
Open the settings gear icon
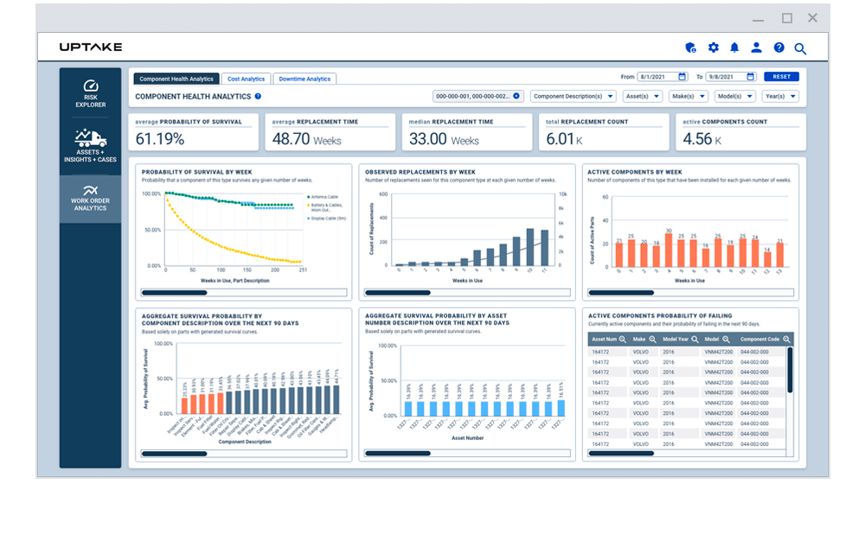pyautogui.click(x=713, y=48)
